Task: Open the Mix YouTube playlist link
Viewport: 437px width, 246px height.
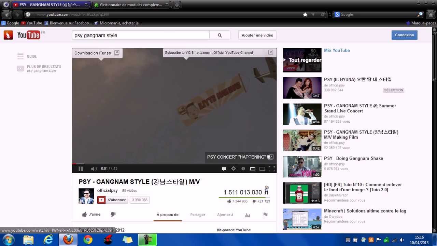Action: (x=337, y=50)
